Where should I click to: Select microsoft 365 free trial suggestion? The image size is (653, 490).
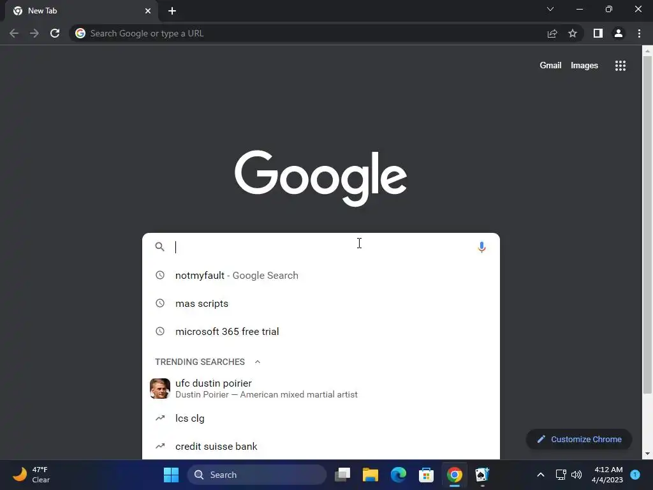pyautogui.click(x=321, y=331)
